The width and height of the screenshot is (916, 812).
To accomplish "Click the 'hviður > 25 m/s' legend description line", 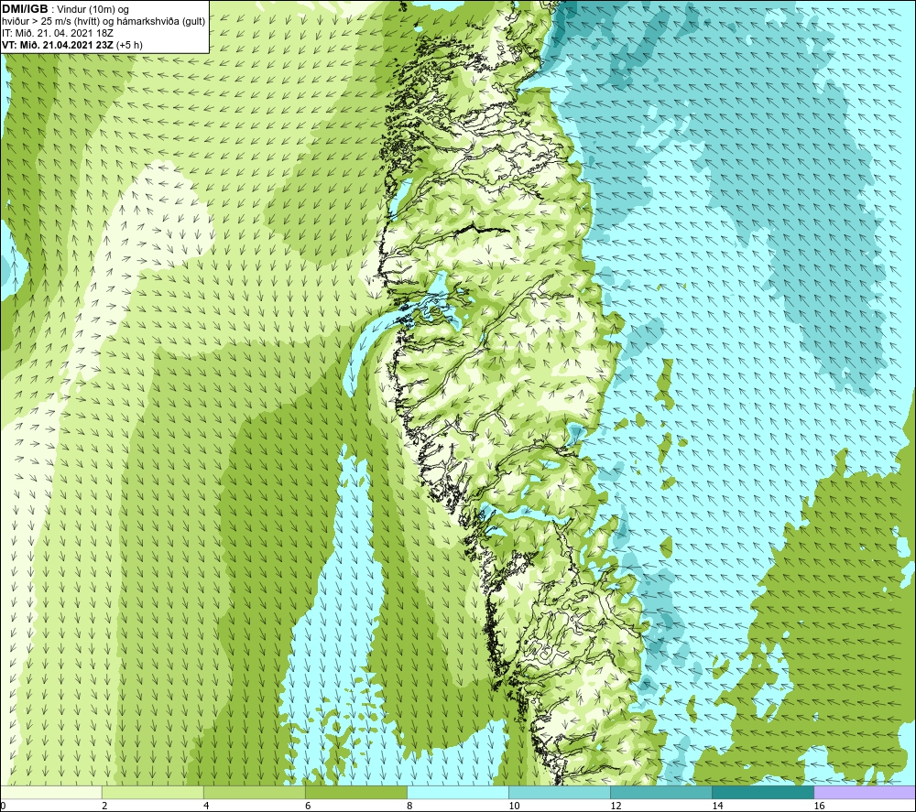I will (104, 21).
